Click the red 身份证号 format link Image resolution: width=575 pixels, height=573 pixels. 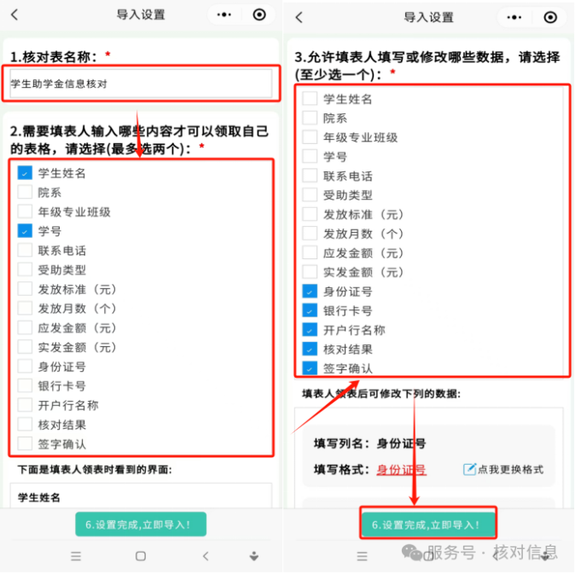(x=401, y=470)
